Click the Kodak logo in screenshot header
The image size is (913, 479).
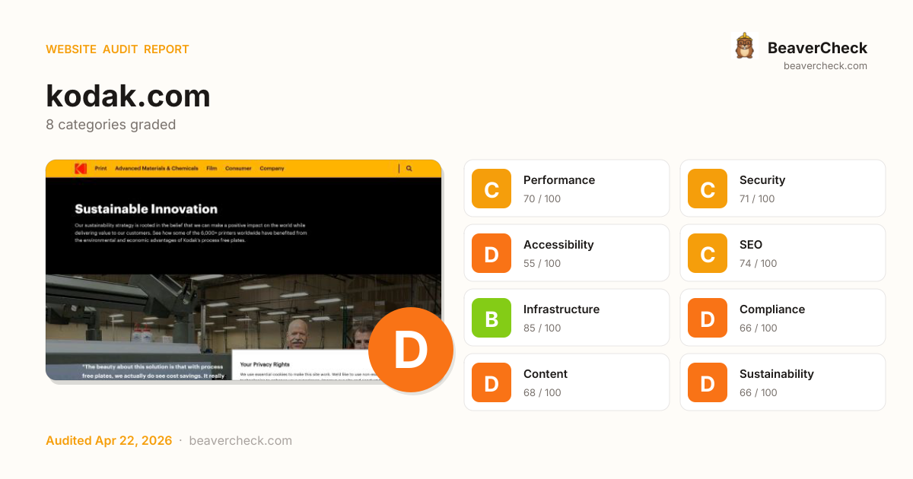81,169
